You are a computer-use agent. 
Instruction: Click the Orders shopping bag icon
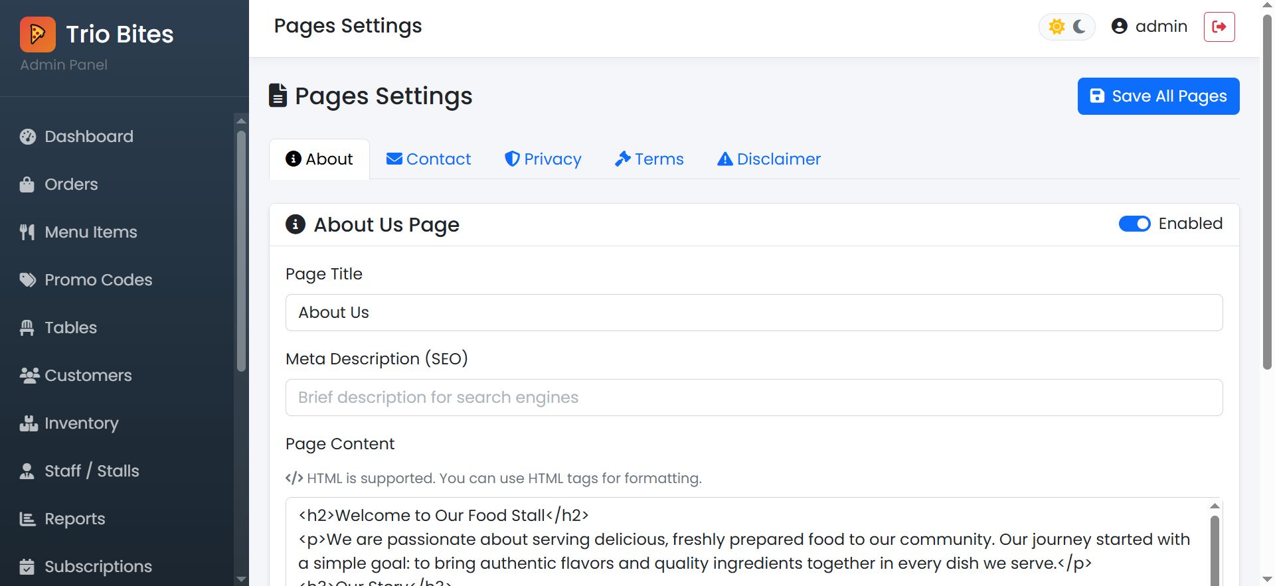click(27, 184)
